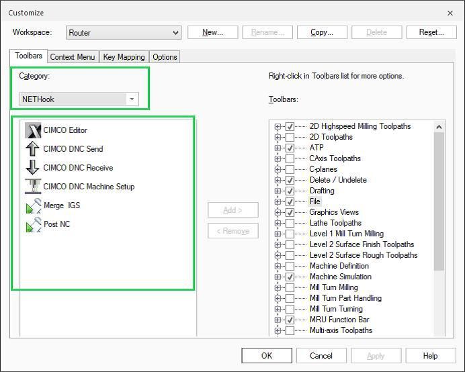Expand the Mill Turn Milling tree node
This screenshot has width=465, height=372.
[278, 287]
